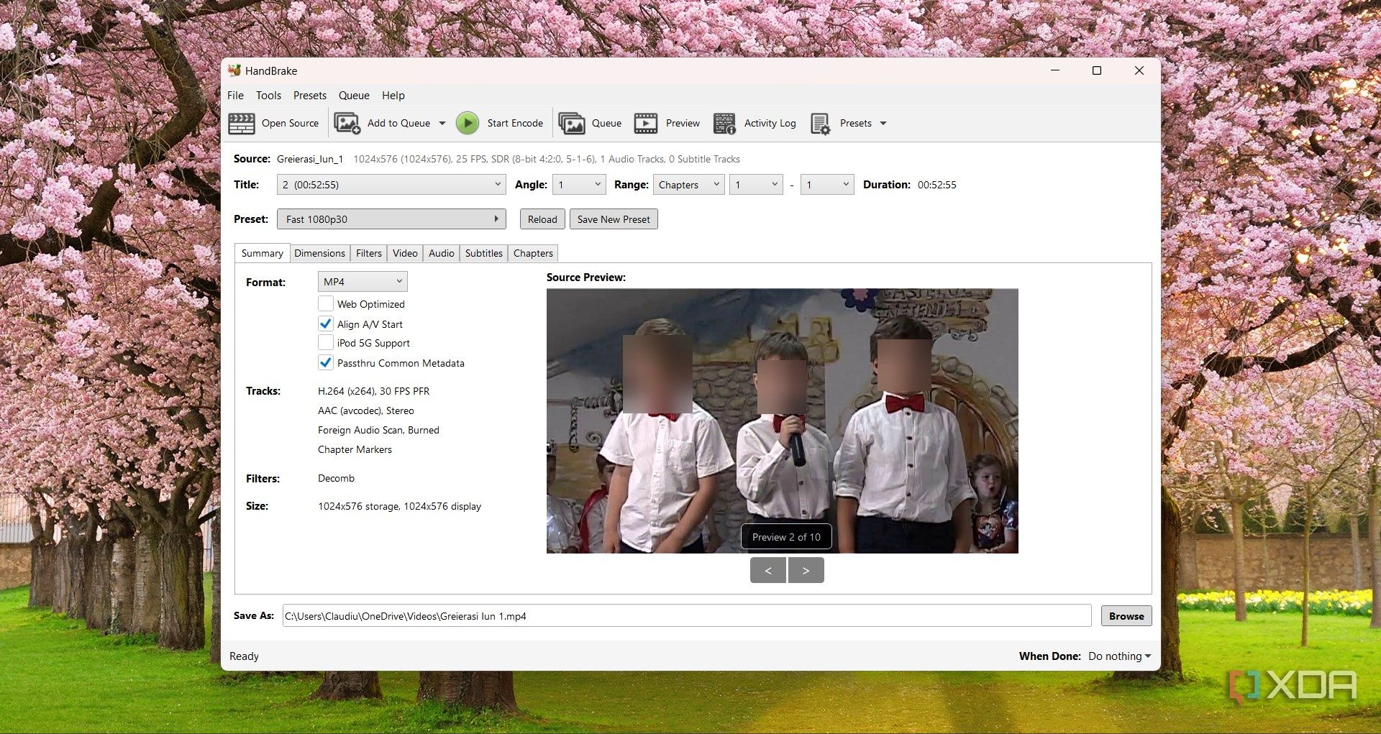Click the Save As file path field
This screenshot has width=1381, height=734.
click(687, 616)
